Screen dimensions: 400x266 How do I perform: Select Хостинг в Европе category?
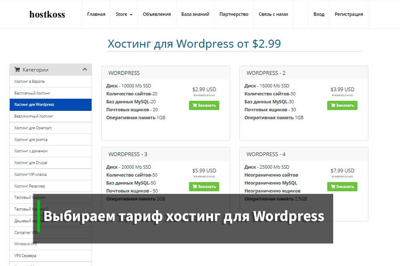[x=50, y=81]
